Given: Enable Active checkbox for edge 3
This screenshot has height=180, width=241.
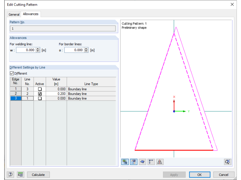Looking at the screenshot, I should tap(40, 98).
